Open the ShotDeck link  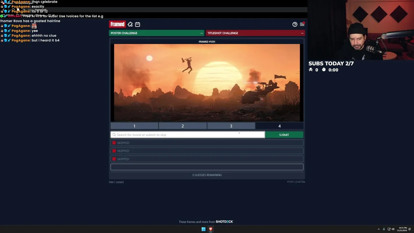pyautogui.click(x=224, y=222)
